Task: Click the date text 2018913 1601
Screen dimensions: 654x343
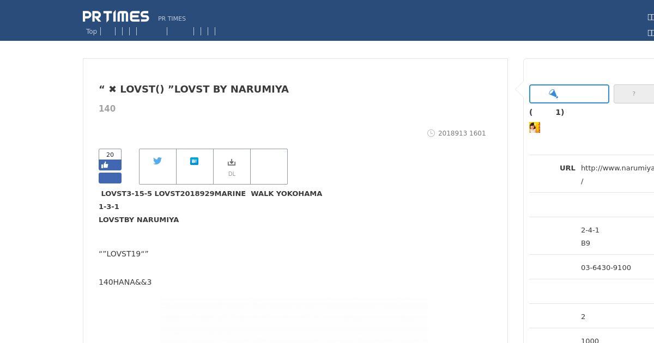Action: 462,133
